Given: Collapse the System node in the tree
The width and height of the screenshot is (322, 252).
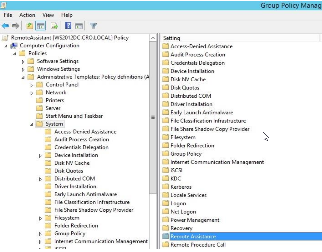Looking at the screenshot, I should tap(32, 124).
